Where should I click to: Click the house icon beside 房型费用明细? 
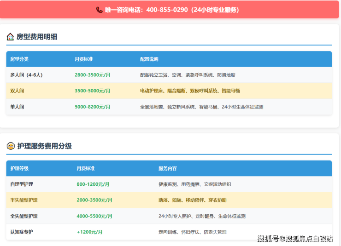[x=10, y=37]
